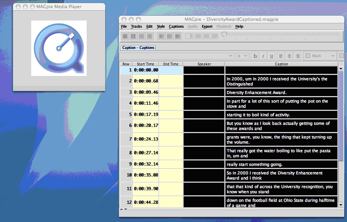Click start time 0:00:27.14
The image size is (347, 222).
[146, 153]
